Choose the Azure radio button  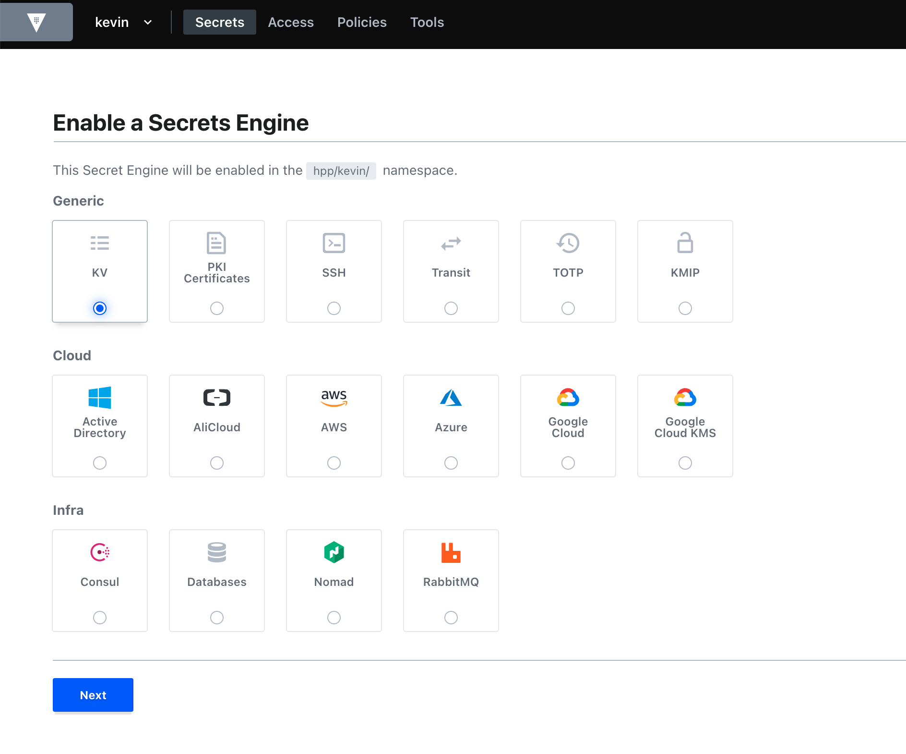(x=451, y=463)
